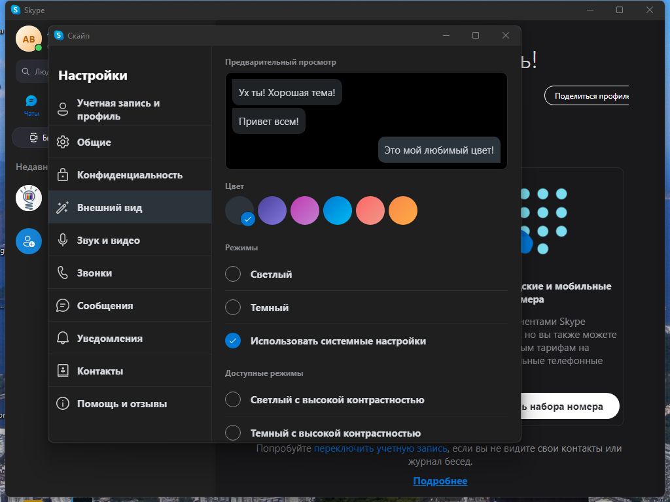Screen dimensions: 670x502
Task: Pick the orange color swatch
Action: point(403,210)
